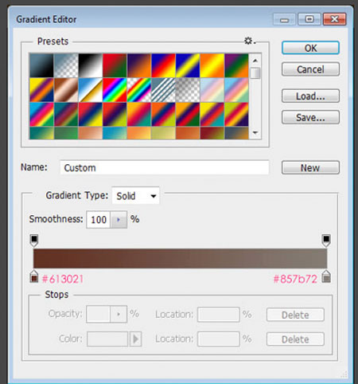Select the orange yellow orange gradient preset

212,65
